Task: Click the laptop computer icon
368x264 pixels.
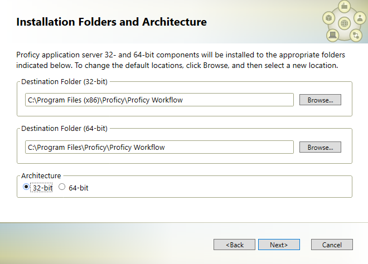Action: click(x=332, y=36)
